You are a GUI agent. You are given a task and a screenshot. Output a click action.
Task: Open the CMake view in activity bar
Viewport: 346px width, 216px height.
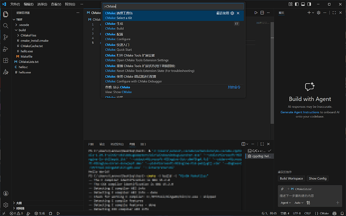[6, 72]
